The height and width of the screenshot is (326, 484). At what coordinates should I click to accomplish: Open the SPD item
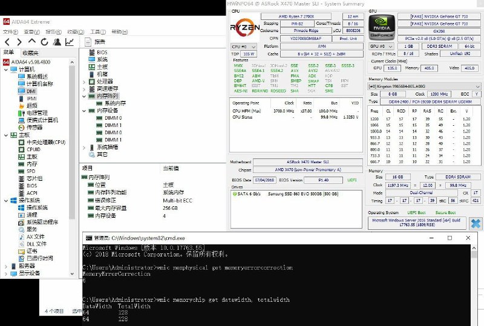[31, 171]
